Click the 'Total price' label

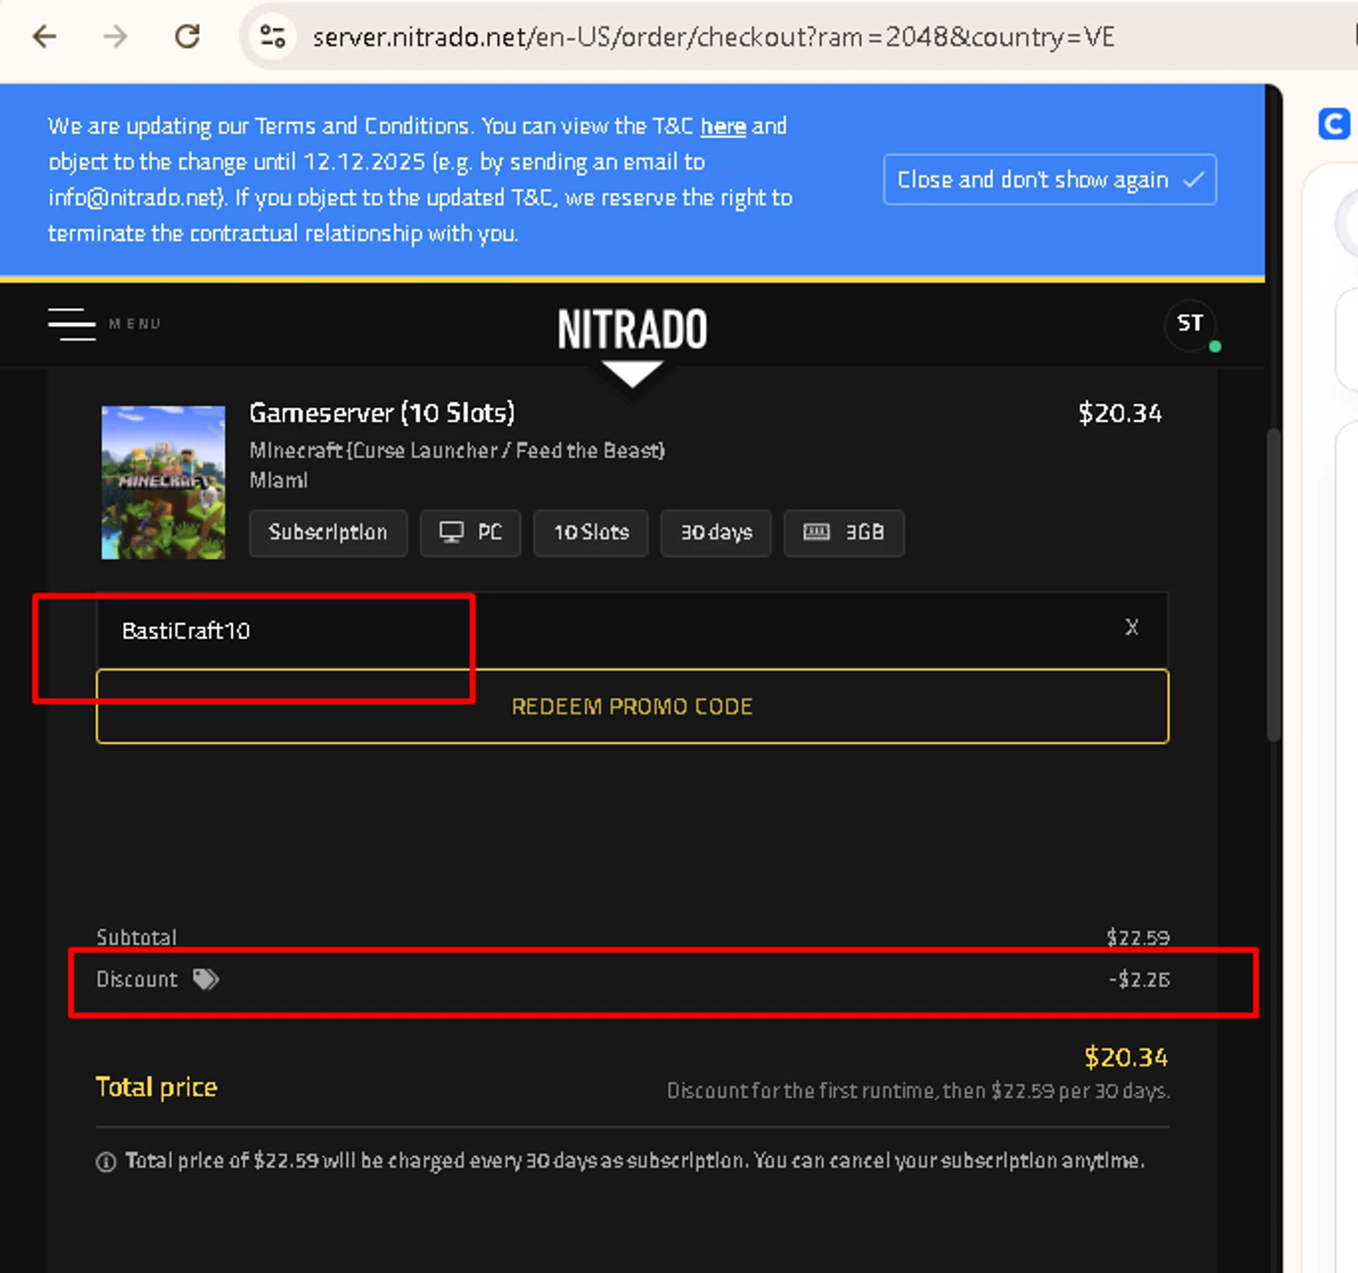point(156,1086)
